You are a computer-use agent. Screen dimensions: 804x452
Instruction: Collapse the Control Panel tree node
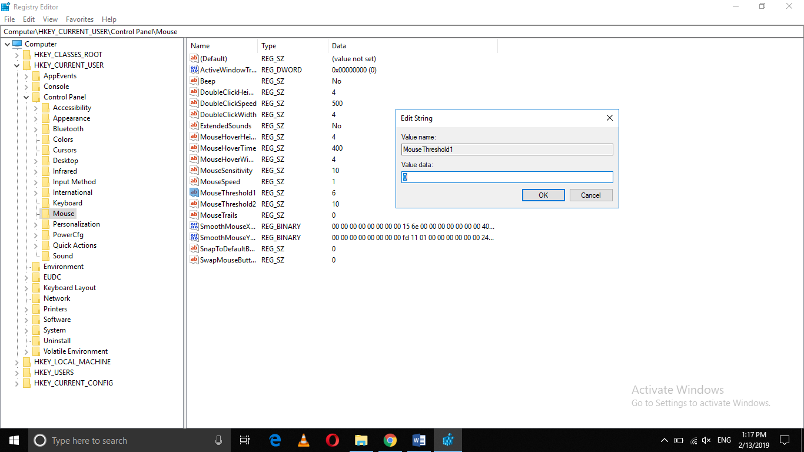tap(26, 97)
